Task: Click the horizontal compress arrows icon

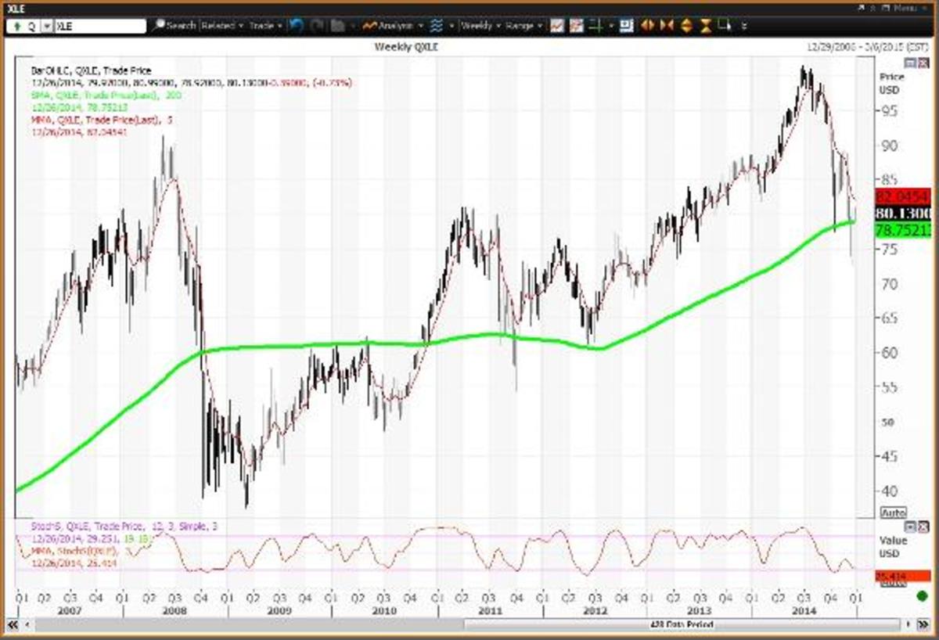Action: tap(667, 26)
